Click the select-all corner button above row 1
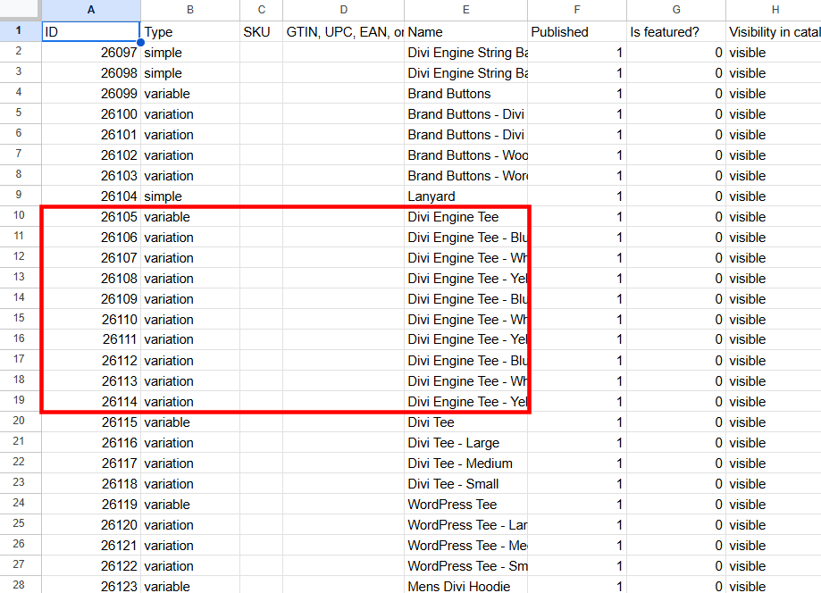 pyautogui.click(x=20, y=10)
